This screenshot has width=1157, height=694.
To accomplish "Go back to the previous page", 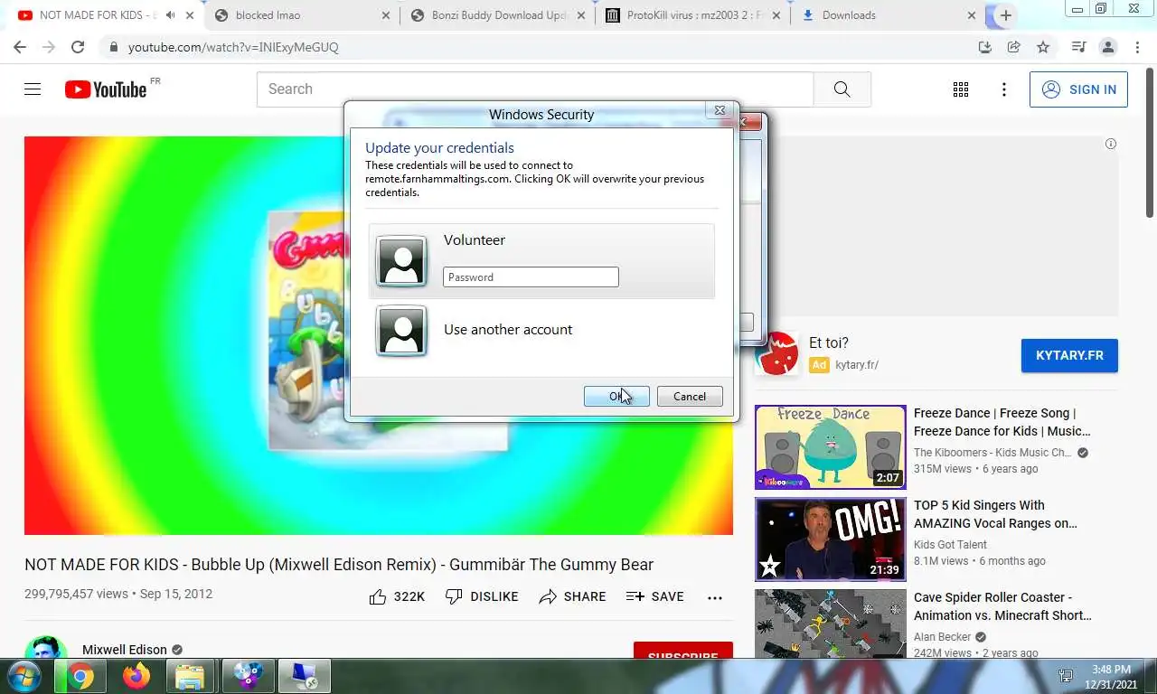I will (x=20, y=47).
